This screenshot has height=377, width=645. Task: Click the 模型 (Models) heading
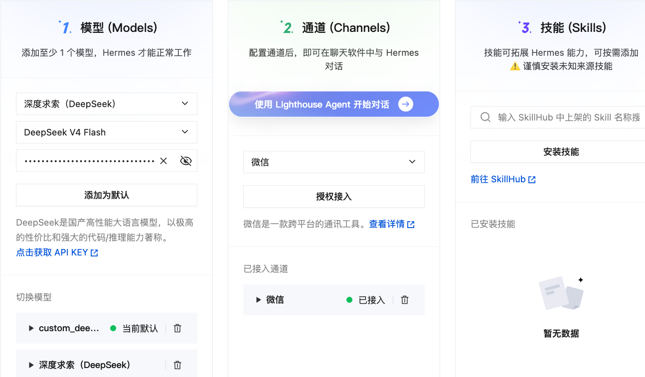pos(119,27)
